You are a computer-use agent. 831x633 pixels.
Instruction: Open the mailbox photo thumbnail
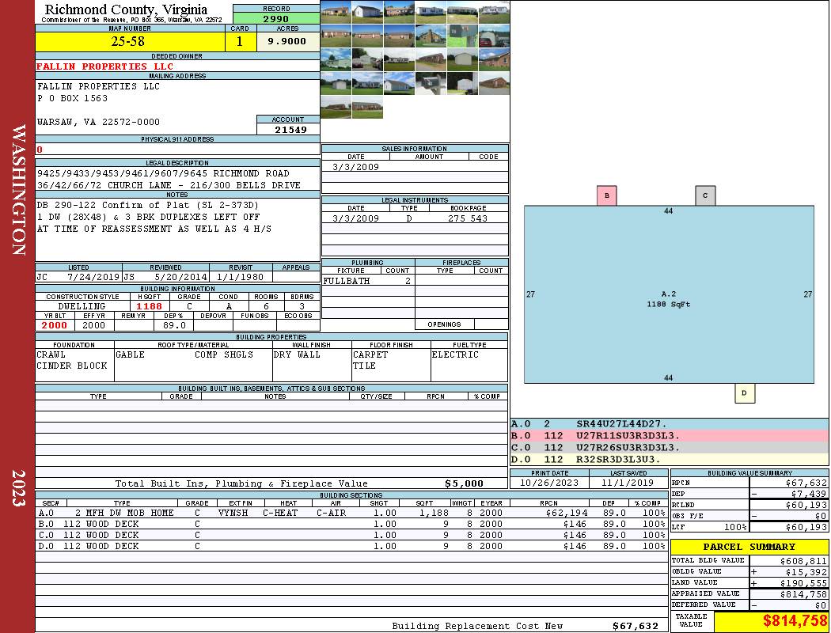431,83
